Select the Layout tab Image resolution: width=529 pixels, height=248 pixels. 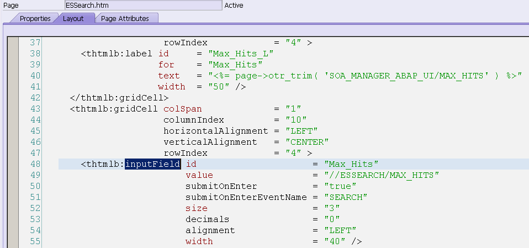[x=73, y=19]
